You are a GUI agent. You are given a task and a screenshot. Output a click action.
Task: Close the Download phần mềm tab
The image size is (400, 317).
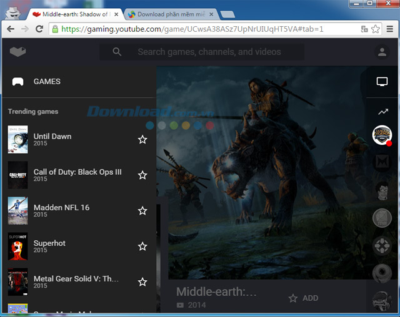[x=211, y=14]
